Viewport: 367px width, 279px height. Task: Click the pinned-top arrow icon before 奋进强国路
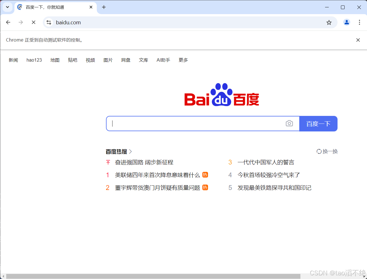click(x=108, y=163)
